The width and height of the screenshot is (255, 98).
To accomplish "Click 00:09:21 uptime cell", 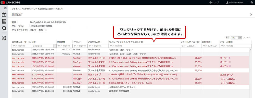I will click(67, 54).
